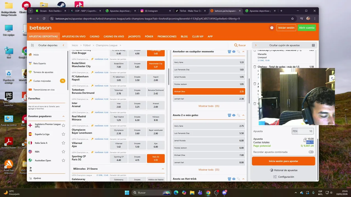This screenshot has width=351, height=197.
Task: Star Italia Serie A as favorite
Action: (x=63, y=143)
